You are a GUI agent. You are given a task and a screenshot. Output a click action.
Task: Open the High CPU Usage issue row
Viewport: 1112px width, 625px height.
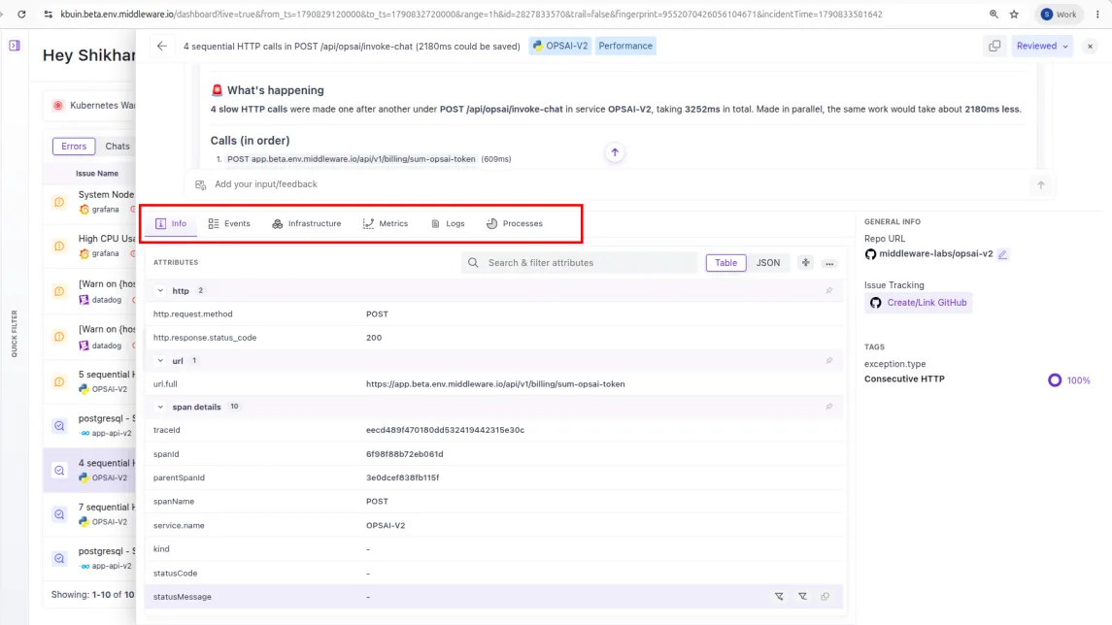coord(89,246)
